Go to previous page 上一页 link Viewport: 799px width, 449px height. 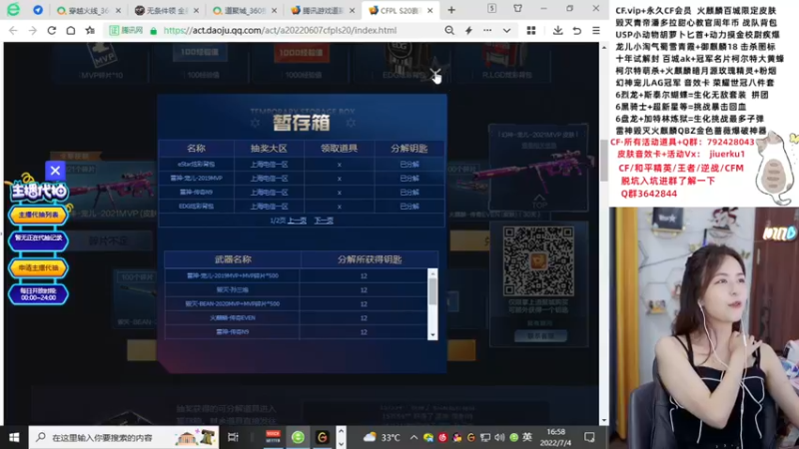click(297, 221)
